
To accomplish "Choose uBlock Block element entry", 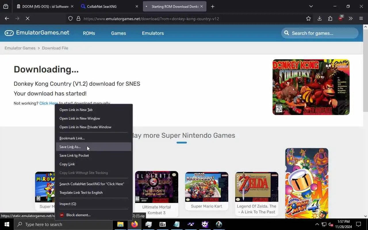I will (x=94, y=215).
